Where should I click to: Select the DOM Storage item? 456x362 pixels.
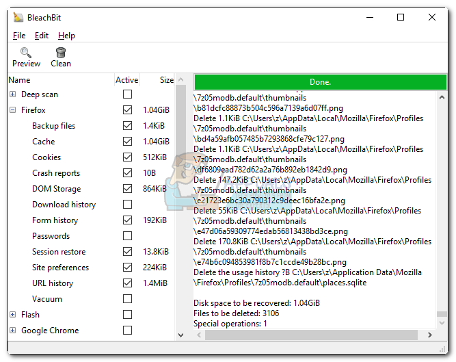57,189
